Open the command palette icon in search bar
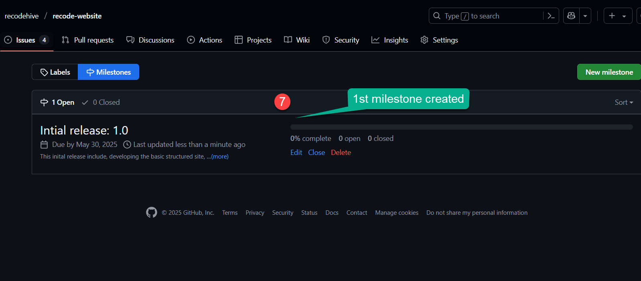The image size is (641, 281). coord(551,16)
